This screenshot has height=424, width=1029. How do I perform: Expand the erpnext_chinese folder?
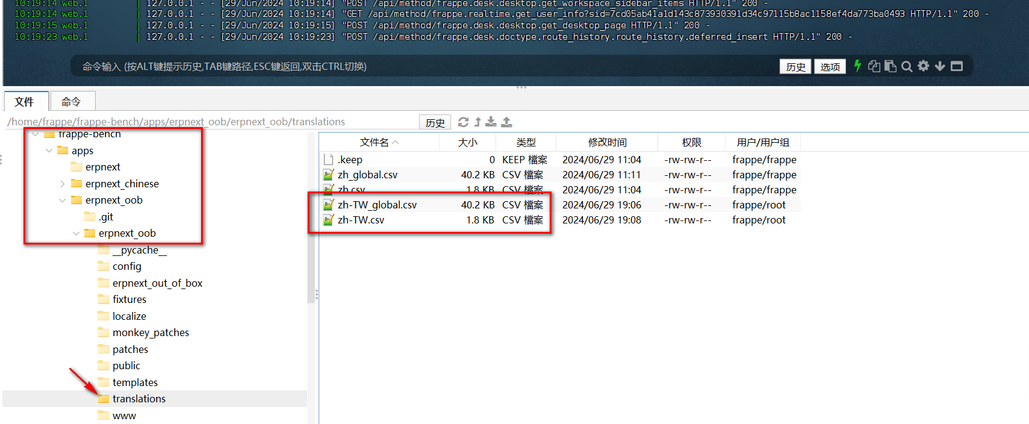click(63, 184)
